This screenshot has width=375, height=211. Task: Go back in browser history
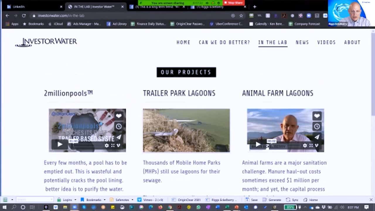[x=7, y=16]
